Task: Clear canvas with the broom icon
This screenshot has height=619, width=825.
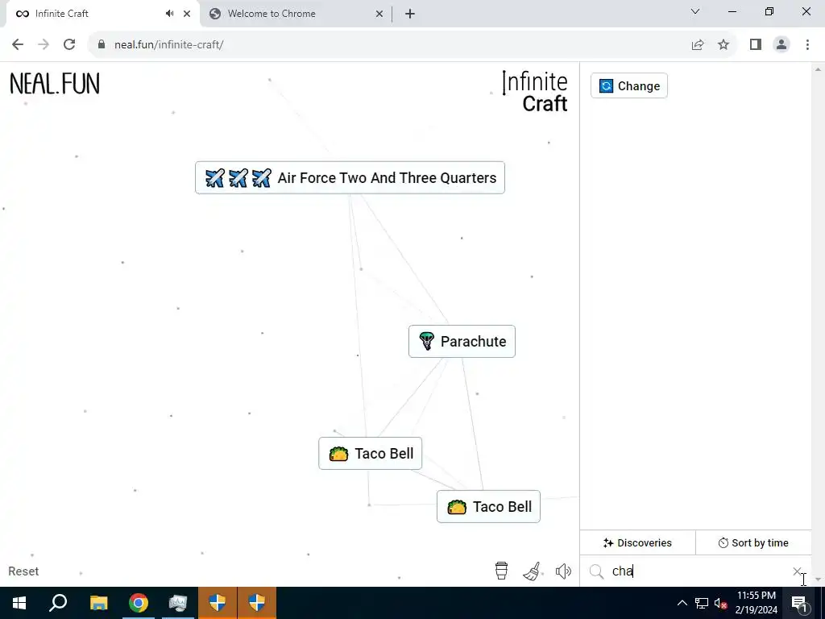Action: (x=532, y=571)
